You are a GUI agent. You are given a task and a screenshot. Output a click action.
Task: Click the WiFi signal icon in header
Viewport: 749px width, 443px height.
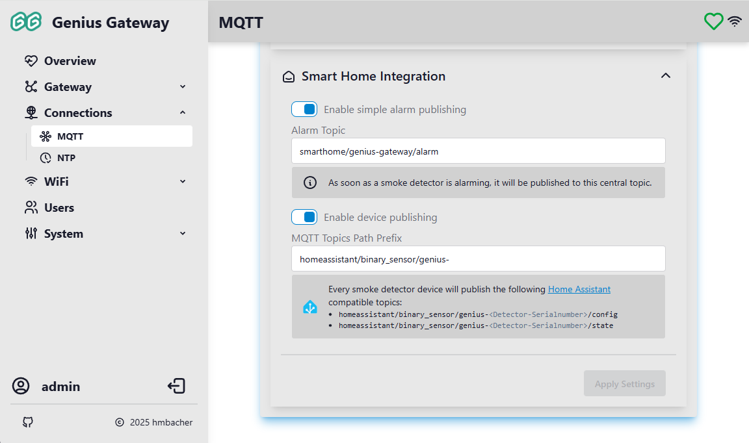coord(735,21)
